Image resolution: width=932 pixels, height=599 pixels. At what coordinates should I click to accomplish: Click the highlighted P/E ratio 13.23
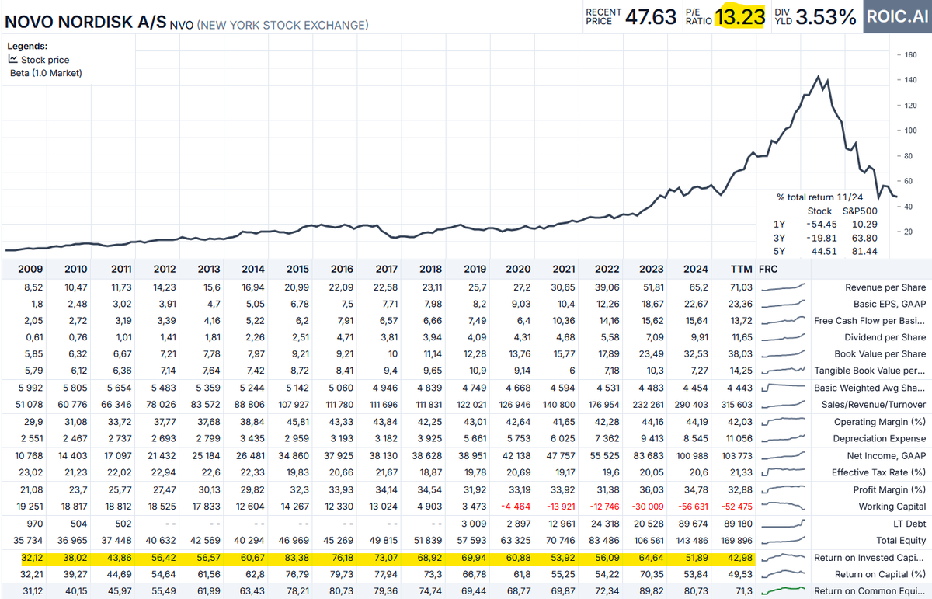tap(740, 17)
